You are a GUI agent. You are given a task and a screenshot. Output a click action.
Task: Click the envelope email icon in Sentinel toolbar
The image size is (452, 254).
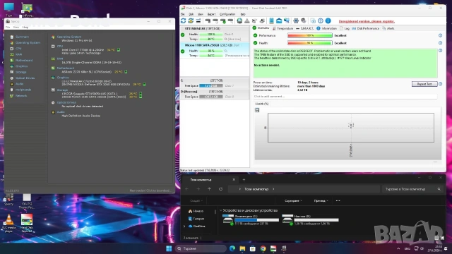(279, 20)
